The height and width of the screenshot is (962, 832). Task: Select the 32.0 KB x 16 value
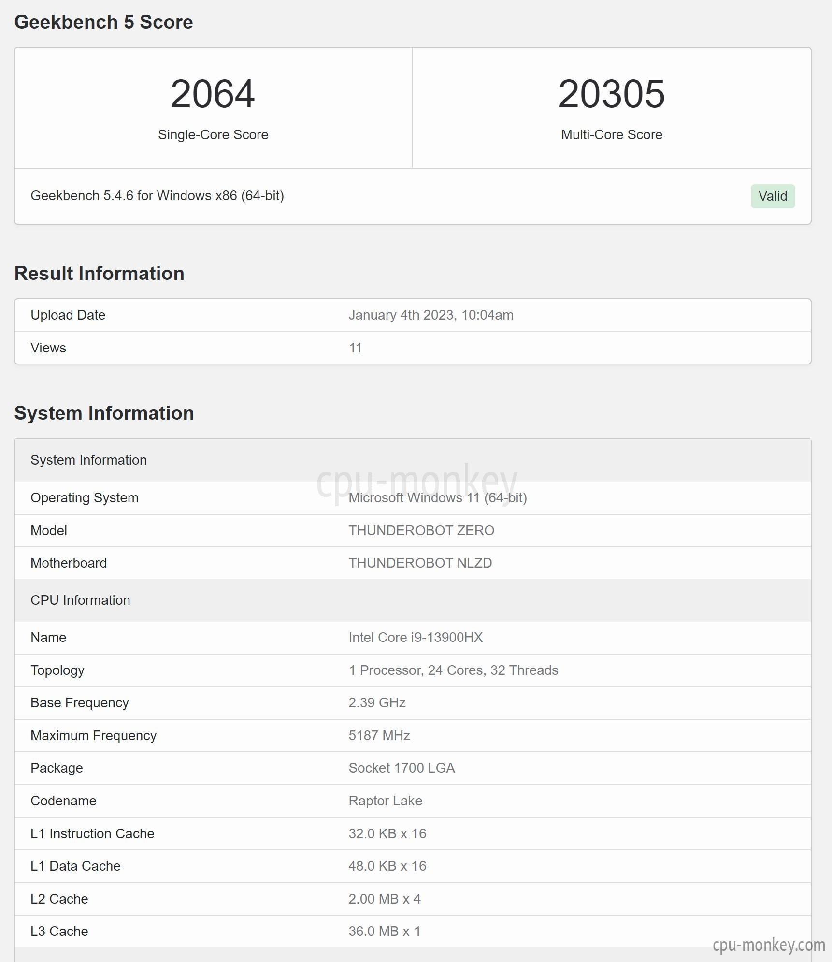387,834
